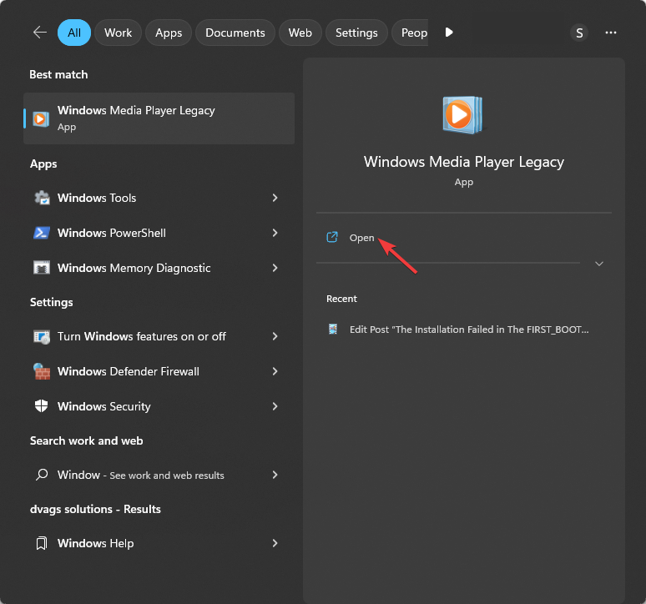Image resolution: width=646 pixels, height=604 pixels.
Task: Expand the Window web results chevron
Action: (275, 475)
